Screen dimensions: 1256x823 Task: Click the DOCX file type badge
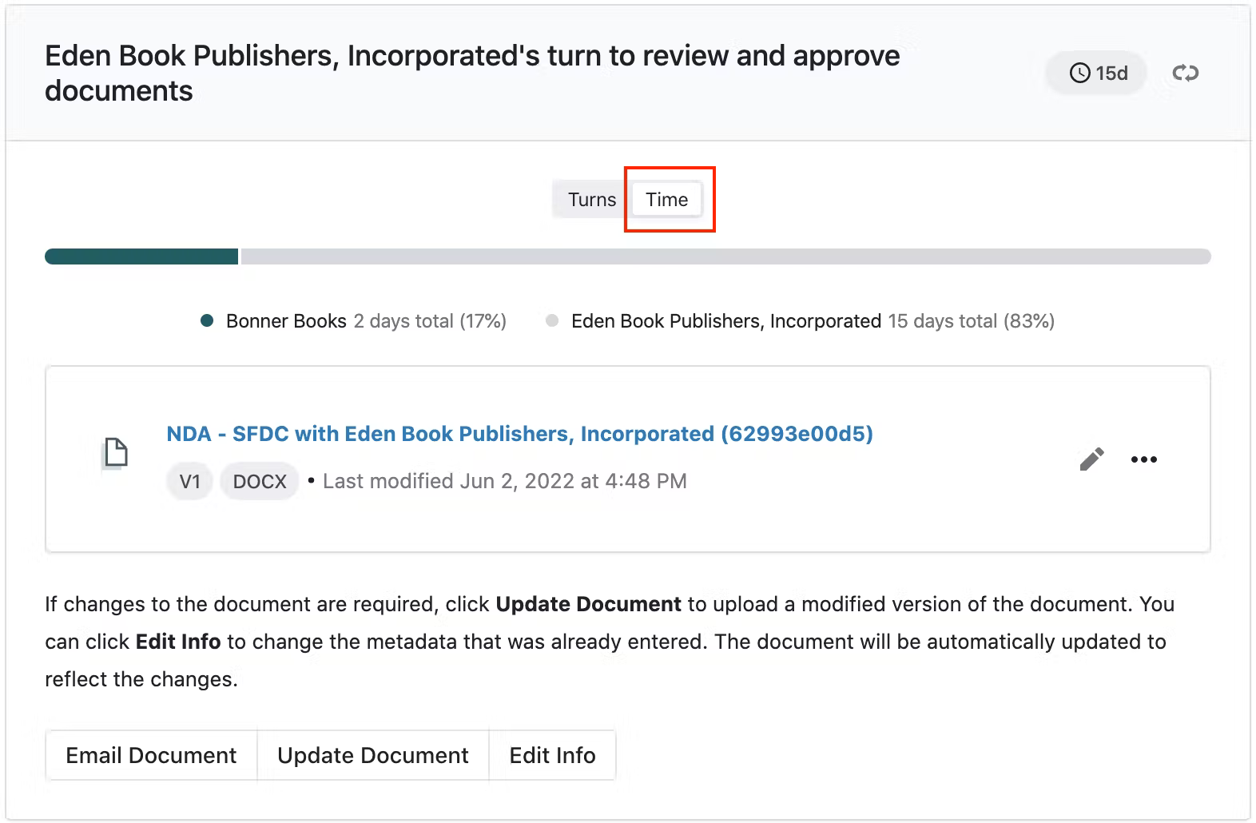click(260, 482)
